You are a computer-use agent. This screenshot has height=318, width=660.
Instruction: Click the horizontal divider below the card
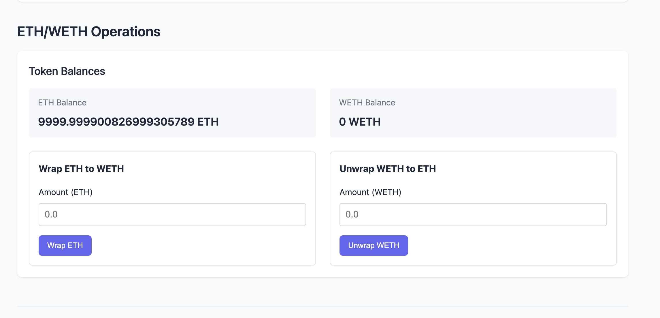pyautogui.click(x=323, y=306)
